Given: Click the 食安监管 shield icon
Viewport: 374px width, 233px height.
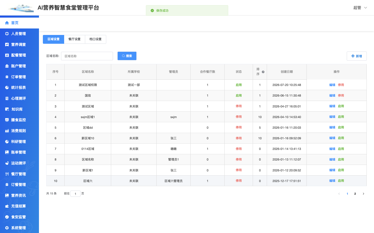Looking at the screenshot, I should tap(7, 217).
